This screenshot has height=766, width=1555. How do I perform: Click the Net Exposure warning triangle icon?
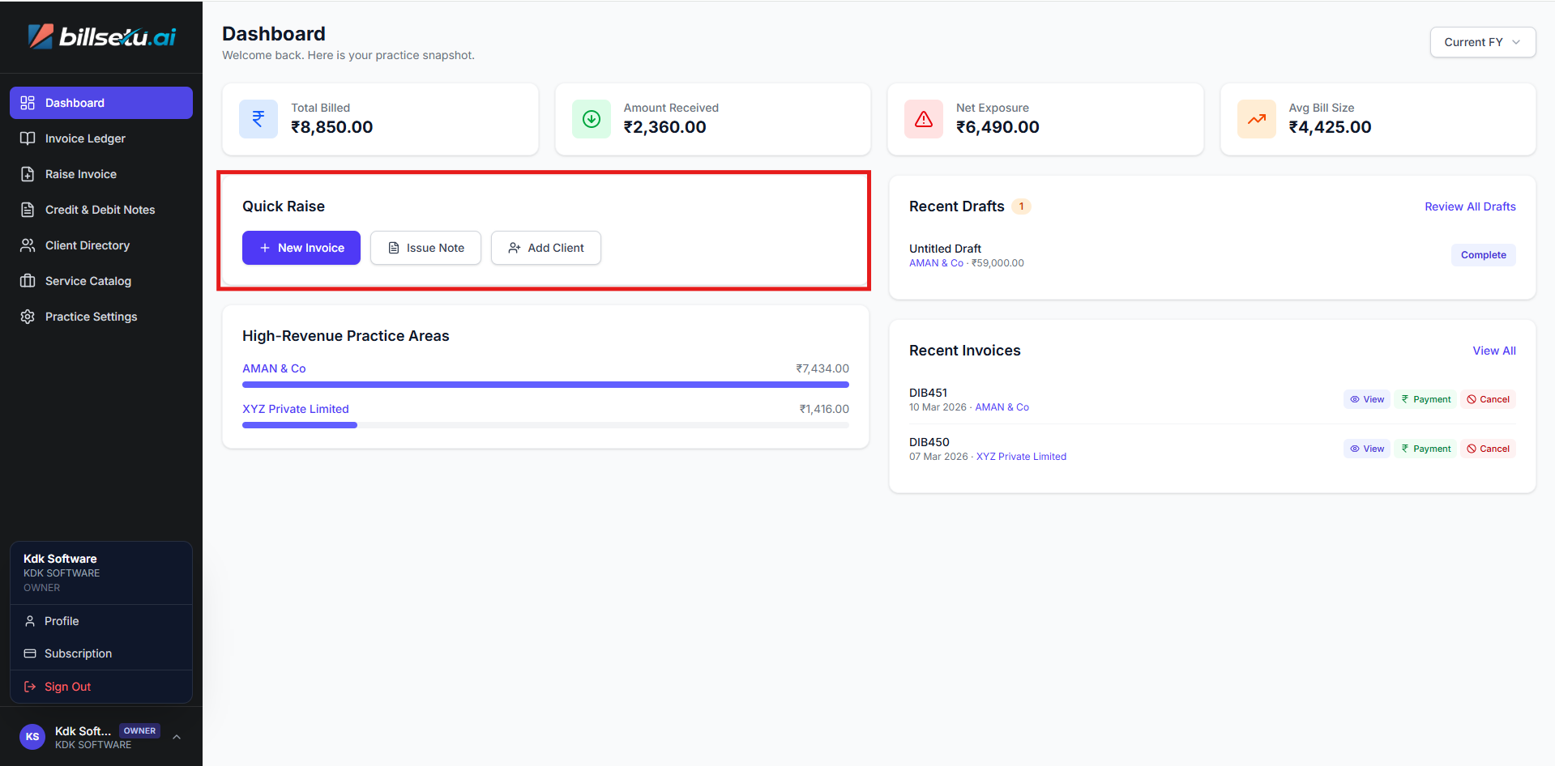[924, 119]
